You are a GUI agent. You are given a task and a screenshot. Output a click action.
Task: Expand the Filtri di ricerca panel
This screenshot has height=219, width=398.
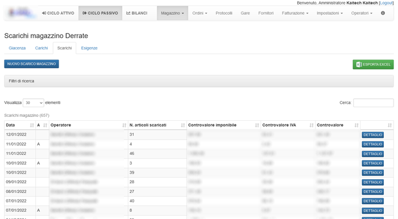(x=199, y=81)
